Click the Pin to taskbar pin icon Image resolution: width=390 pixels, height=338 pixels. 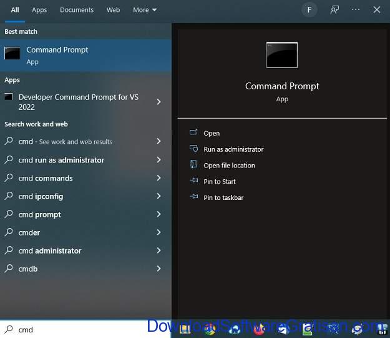[x=194, y=197]
